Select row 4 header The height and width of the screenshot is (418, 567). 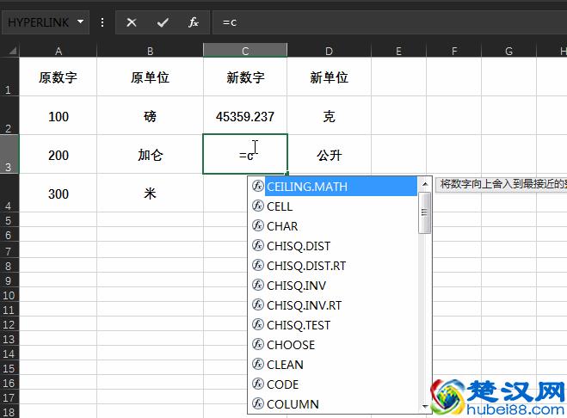pos(9,193)
